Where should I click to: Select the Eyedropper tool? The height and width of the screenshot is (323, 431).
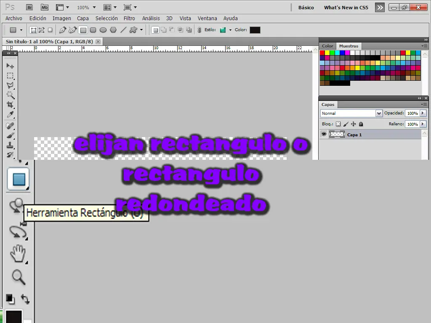pos(10,114)
